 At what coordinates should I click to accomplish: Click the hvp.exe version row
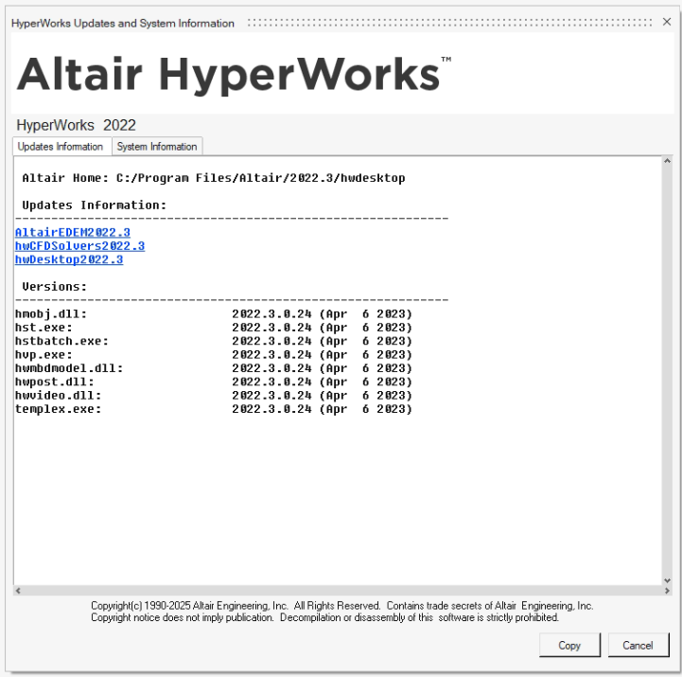tap(214, 354)
